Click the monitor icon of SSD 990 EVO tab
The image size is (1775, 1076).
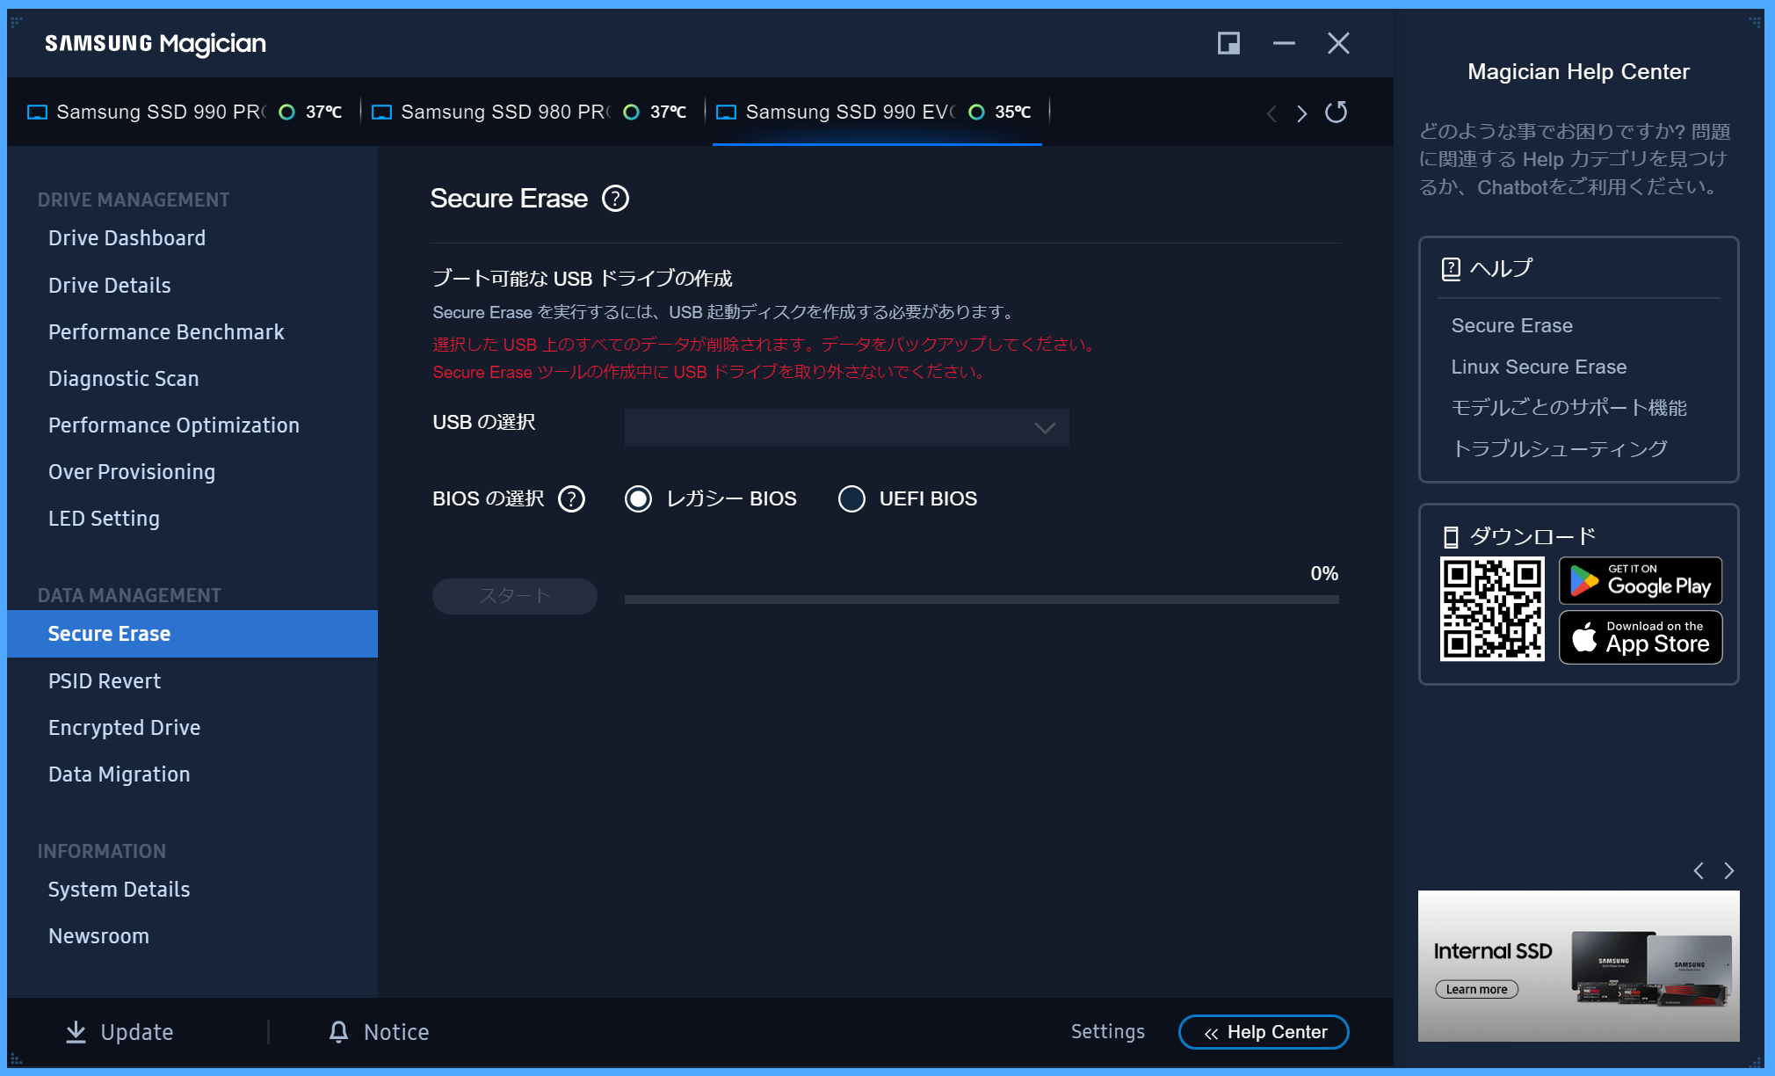(x=726, y=113)
